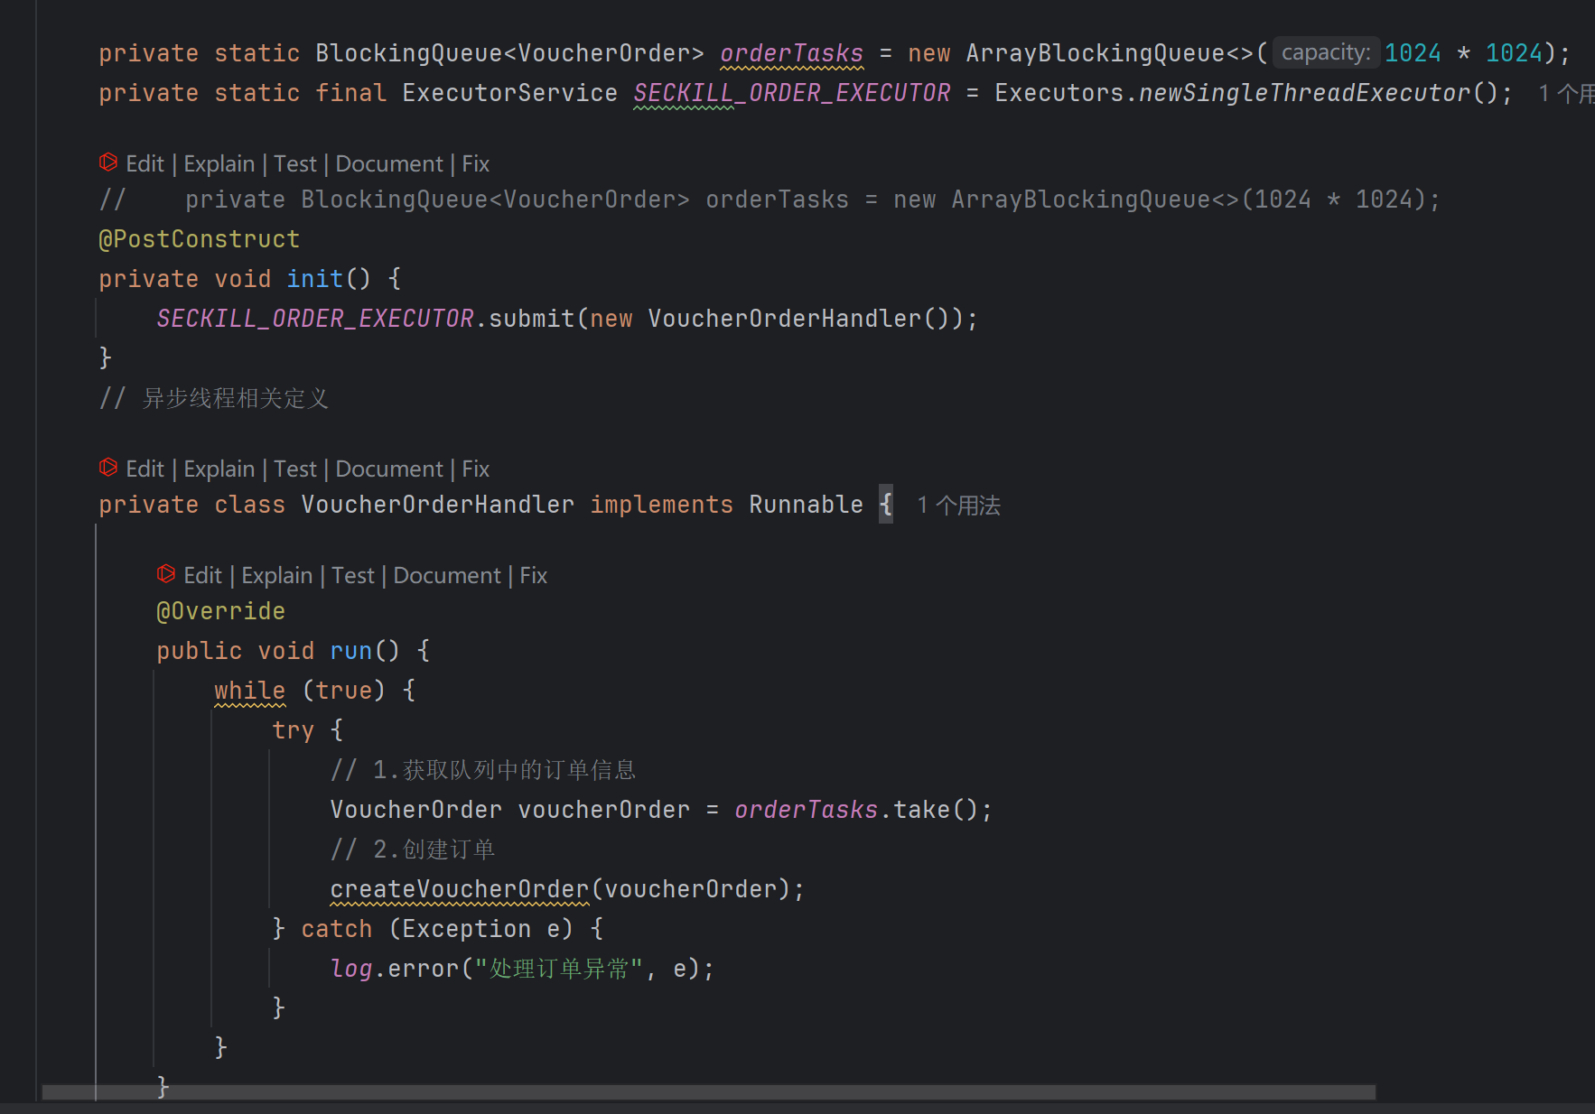Click the underlined createVoucherOrder call
Viewport: 1595px width, 1114px height.
point(460,889)
